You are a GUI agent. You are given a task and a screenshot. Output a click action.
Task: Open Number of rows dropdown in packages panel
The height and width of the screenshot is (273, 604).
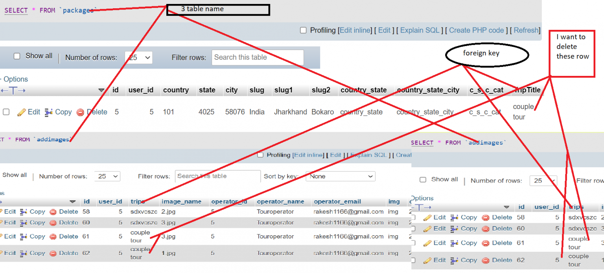138,57
